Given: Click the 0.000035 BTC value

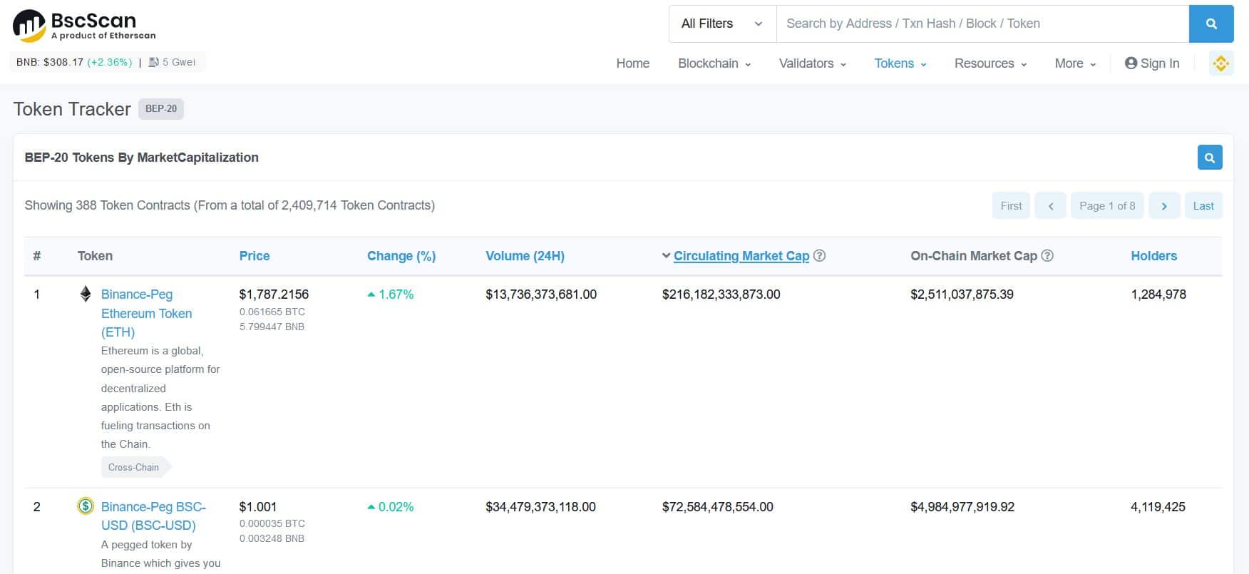Looking at the screenshot, I should point(272,523).
